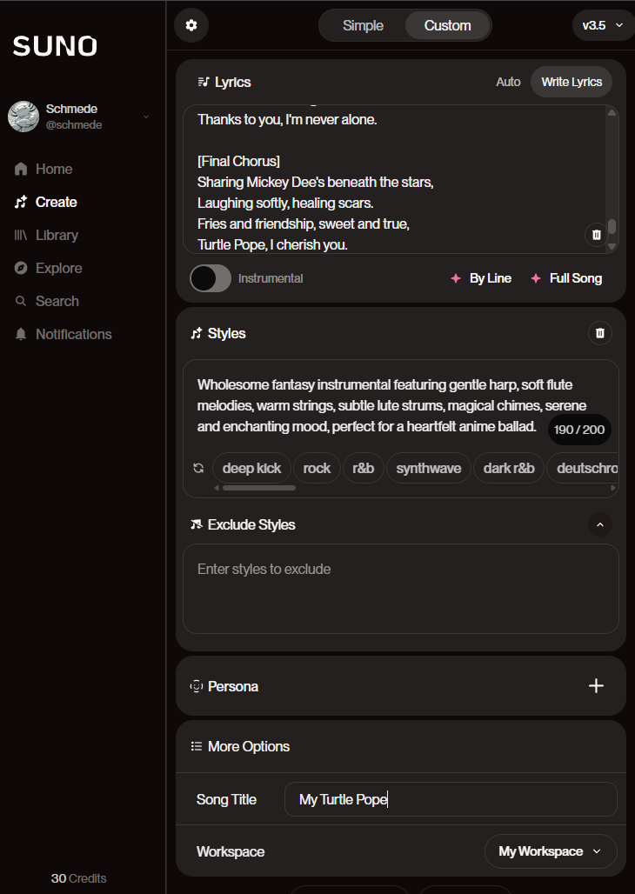Select the Custom tab
Screen dimensions: 635x894
click(447, 26)
